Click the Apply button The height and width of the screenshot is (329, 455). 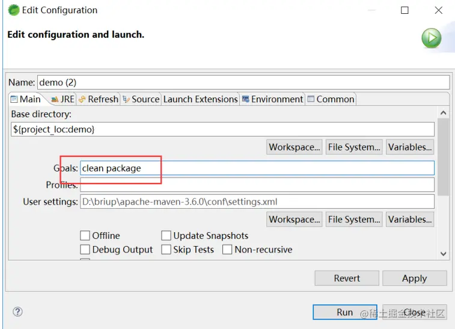[414, 278]
